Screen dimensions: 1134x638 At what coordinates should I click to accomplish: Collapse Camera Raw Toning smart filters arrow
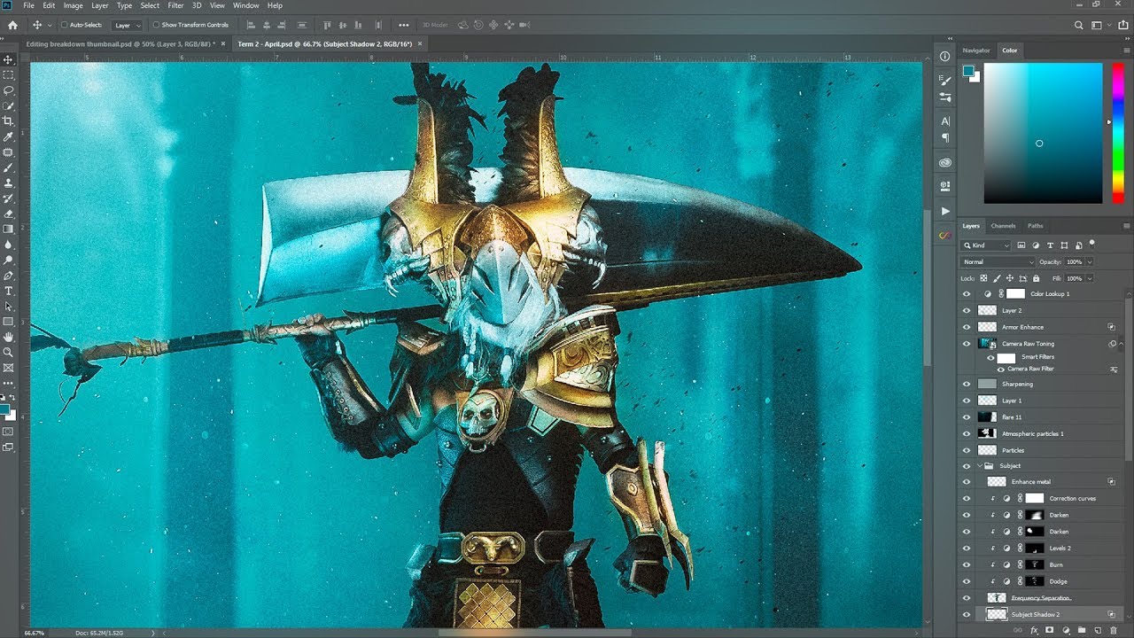(1121, 344)
